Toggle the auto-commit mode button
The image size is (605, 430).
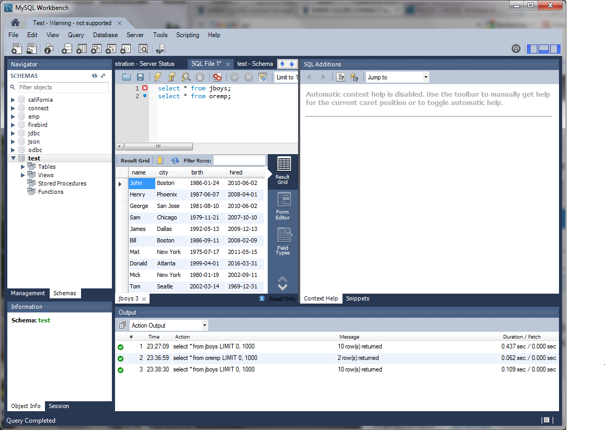pos(262,77)
